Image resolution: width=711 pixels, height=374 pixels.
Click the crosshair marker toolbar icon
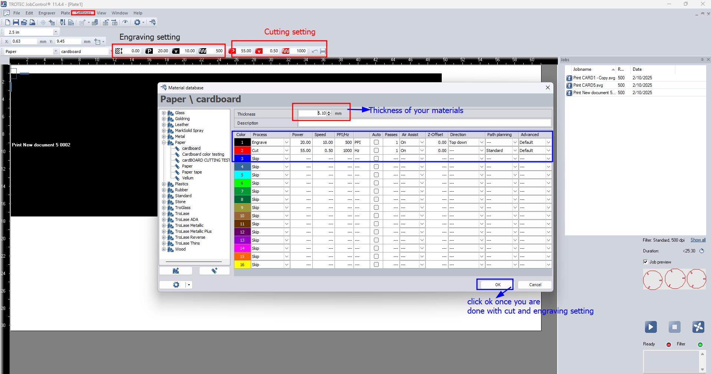click(x=43, y=22)
